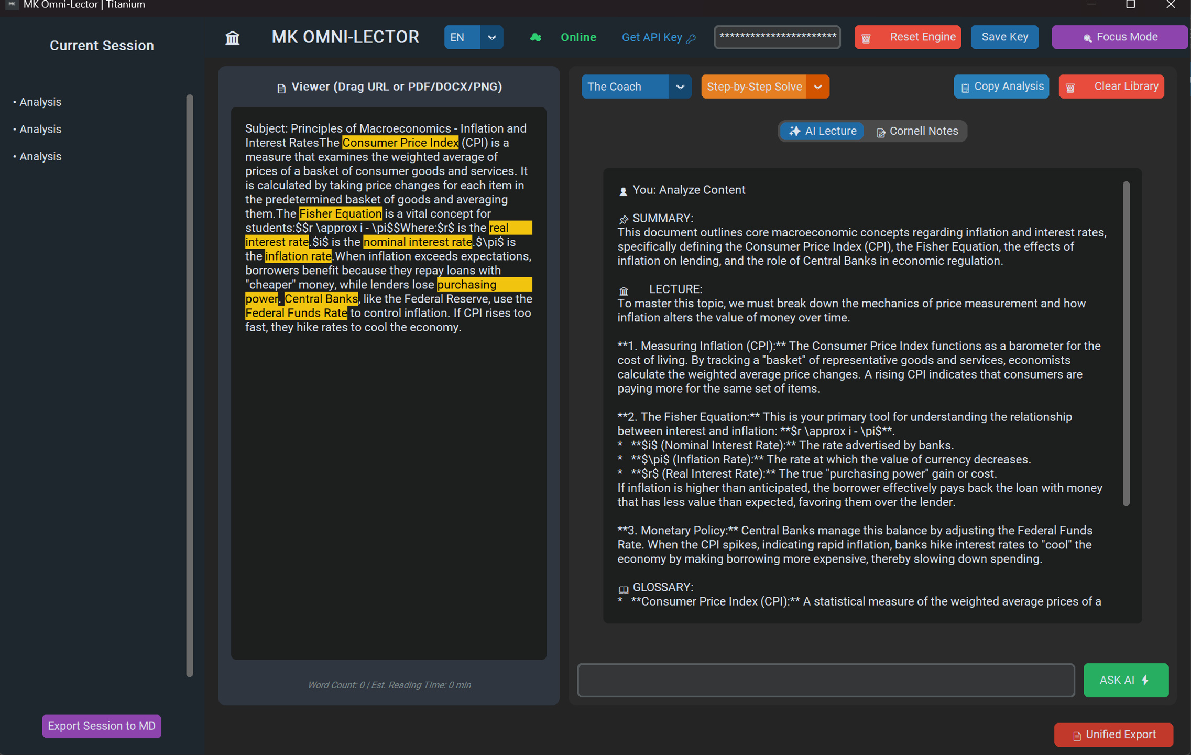
Task: Click the highlighted 'Consumer Price Index' term
Action: (400, 143)
